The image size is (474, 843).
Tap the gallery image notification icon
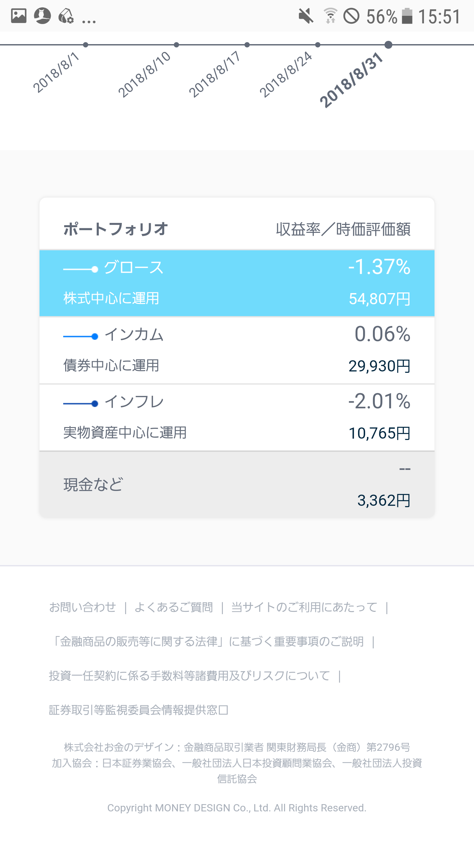tap(19, 16)
